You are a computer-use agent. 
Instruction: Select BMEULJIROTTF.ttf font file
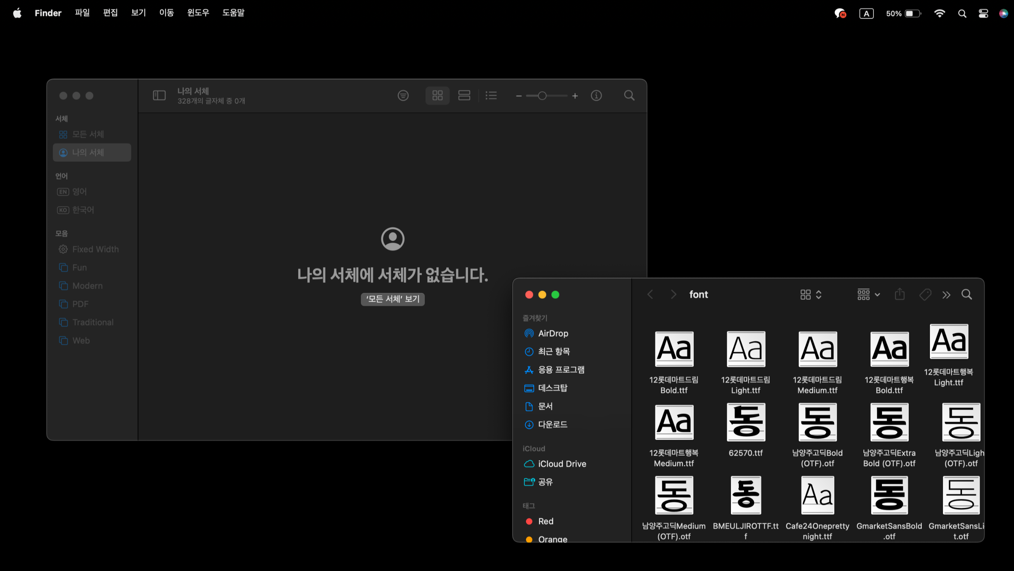click(x=745, y=495)
